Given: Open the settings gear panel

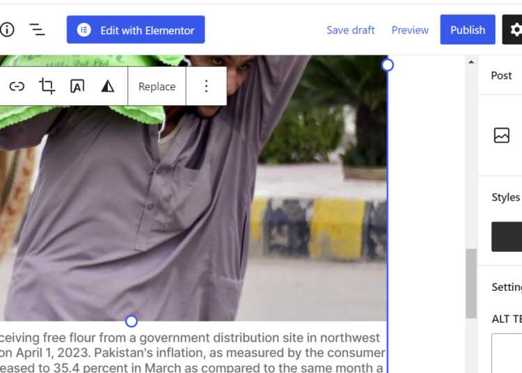Looking at the screenshot, I should (x=514, y=30).
